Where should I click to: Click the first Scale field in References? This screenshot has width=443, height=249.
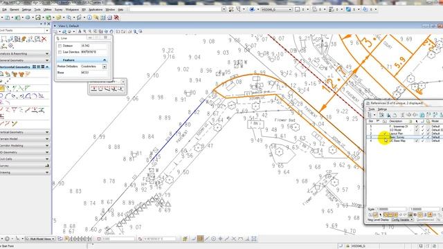[x=391, y=209]
